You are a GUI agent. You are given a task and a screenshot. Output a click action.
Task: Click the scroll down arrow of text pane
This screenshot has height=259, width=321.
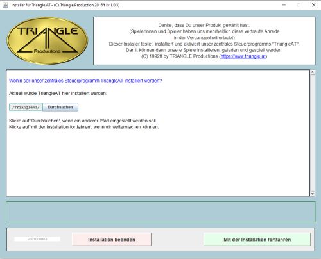313,194
